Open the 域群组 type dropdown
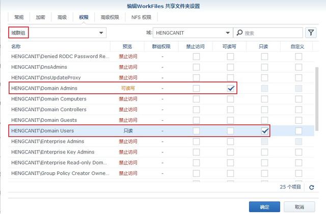326x214 pixels. pos(58,33)
